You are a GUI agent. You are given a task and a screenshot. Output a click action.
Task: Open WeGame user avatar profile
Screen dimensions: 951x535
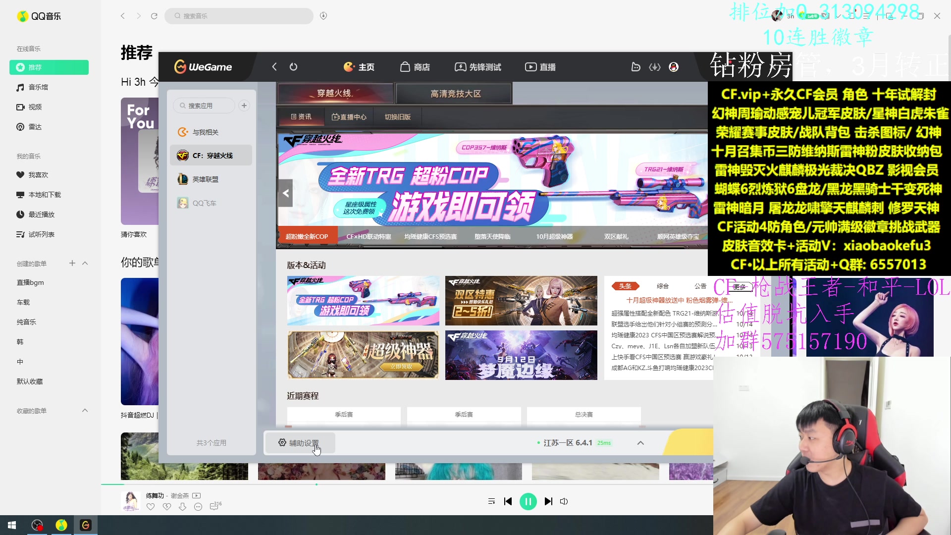674,67
